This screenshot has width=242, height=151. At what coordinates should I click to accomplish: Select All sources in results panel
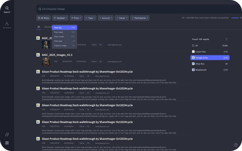point(210,46)
